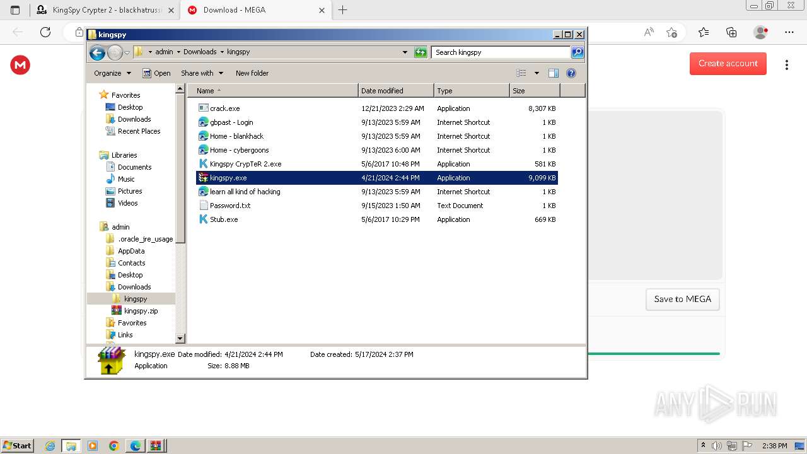Select Pictures library in navigation pane

point(130,191)
